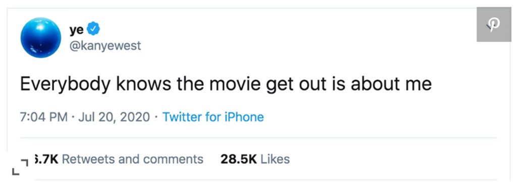
Task: Click the word "knows" in the tweet
Action: [143, 84]
